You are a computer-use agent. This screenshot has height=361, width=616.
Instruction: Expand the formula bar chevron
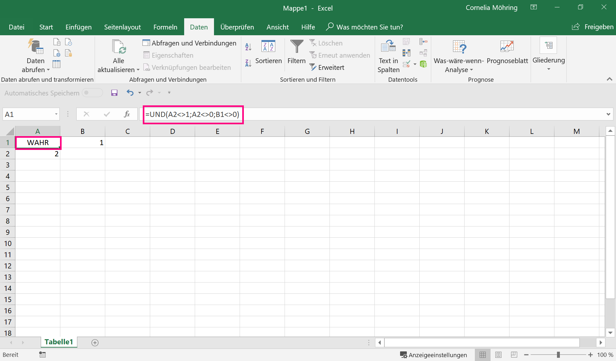click(x=608, y=114)
